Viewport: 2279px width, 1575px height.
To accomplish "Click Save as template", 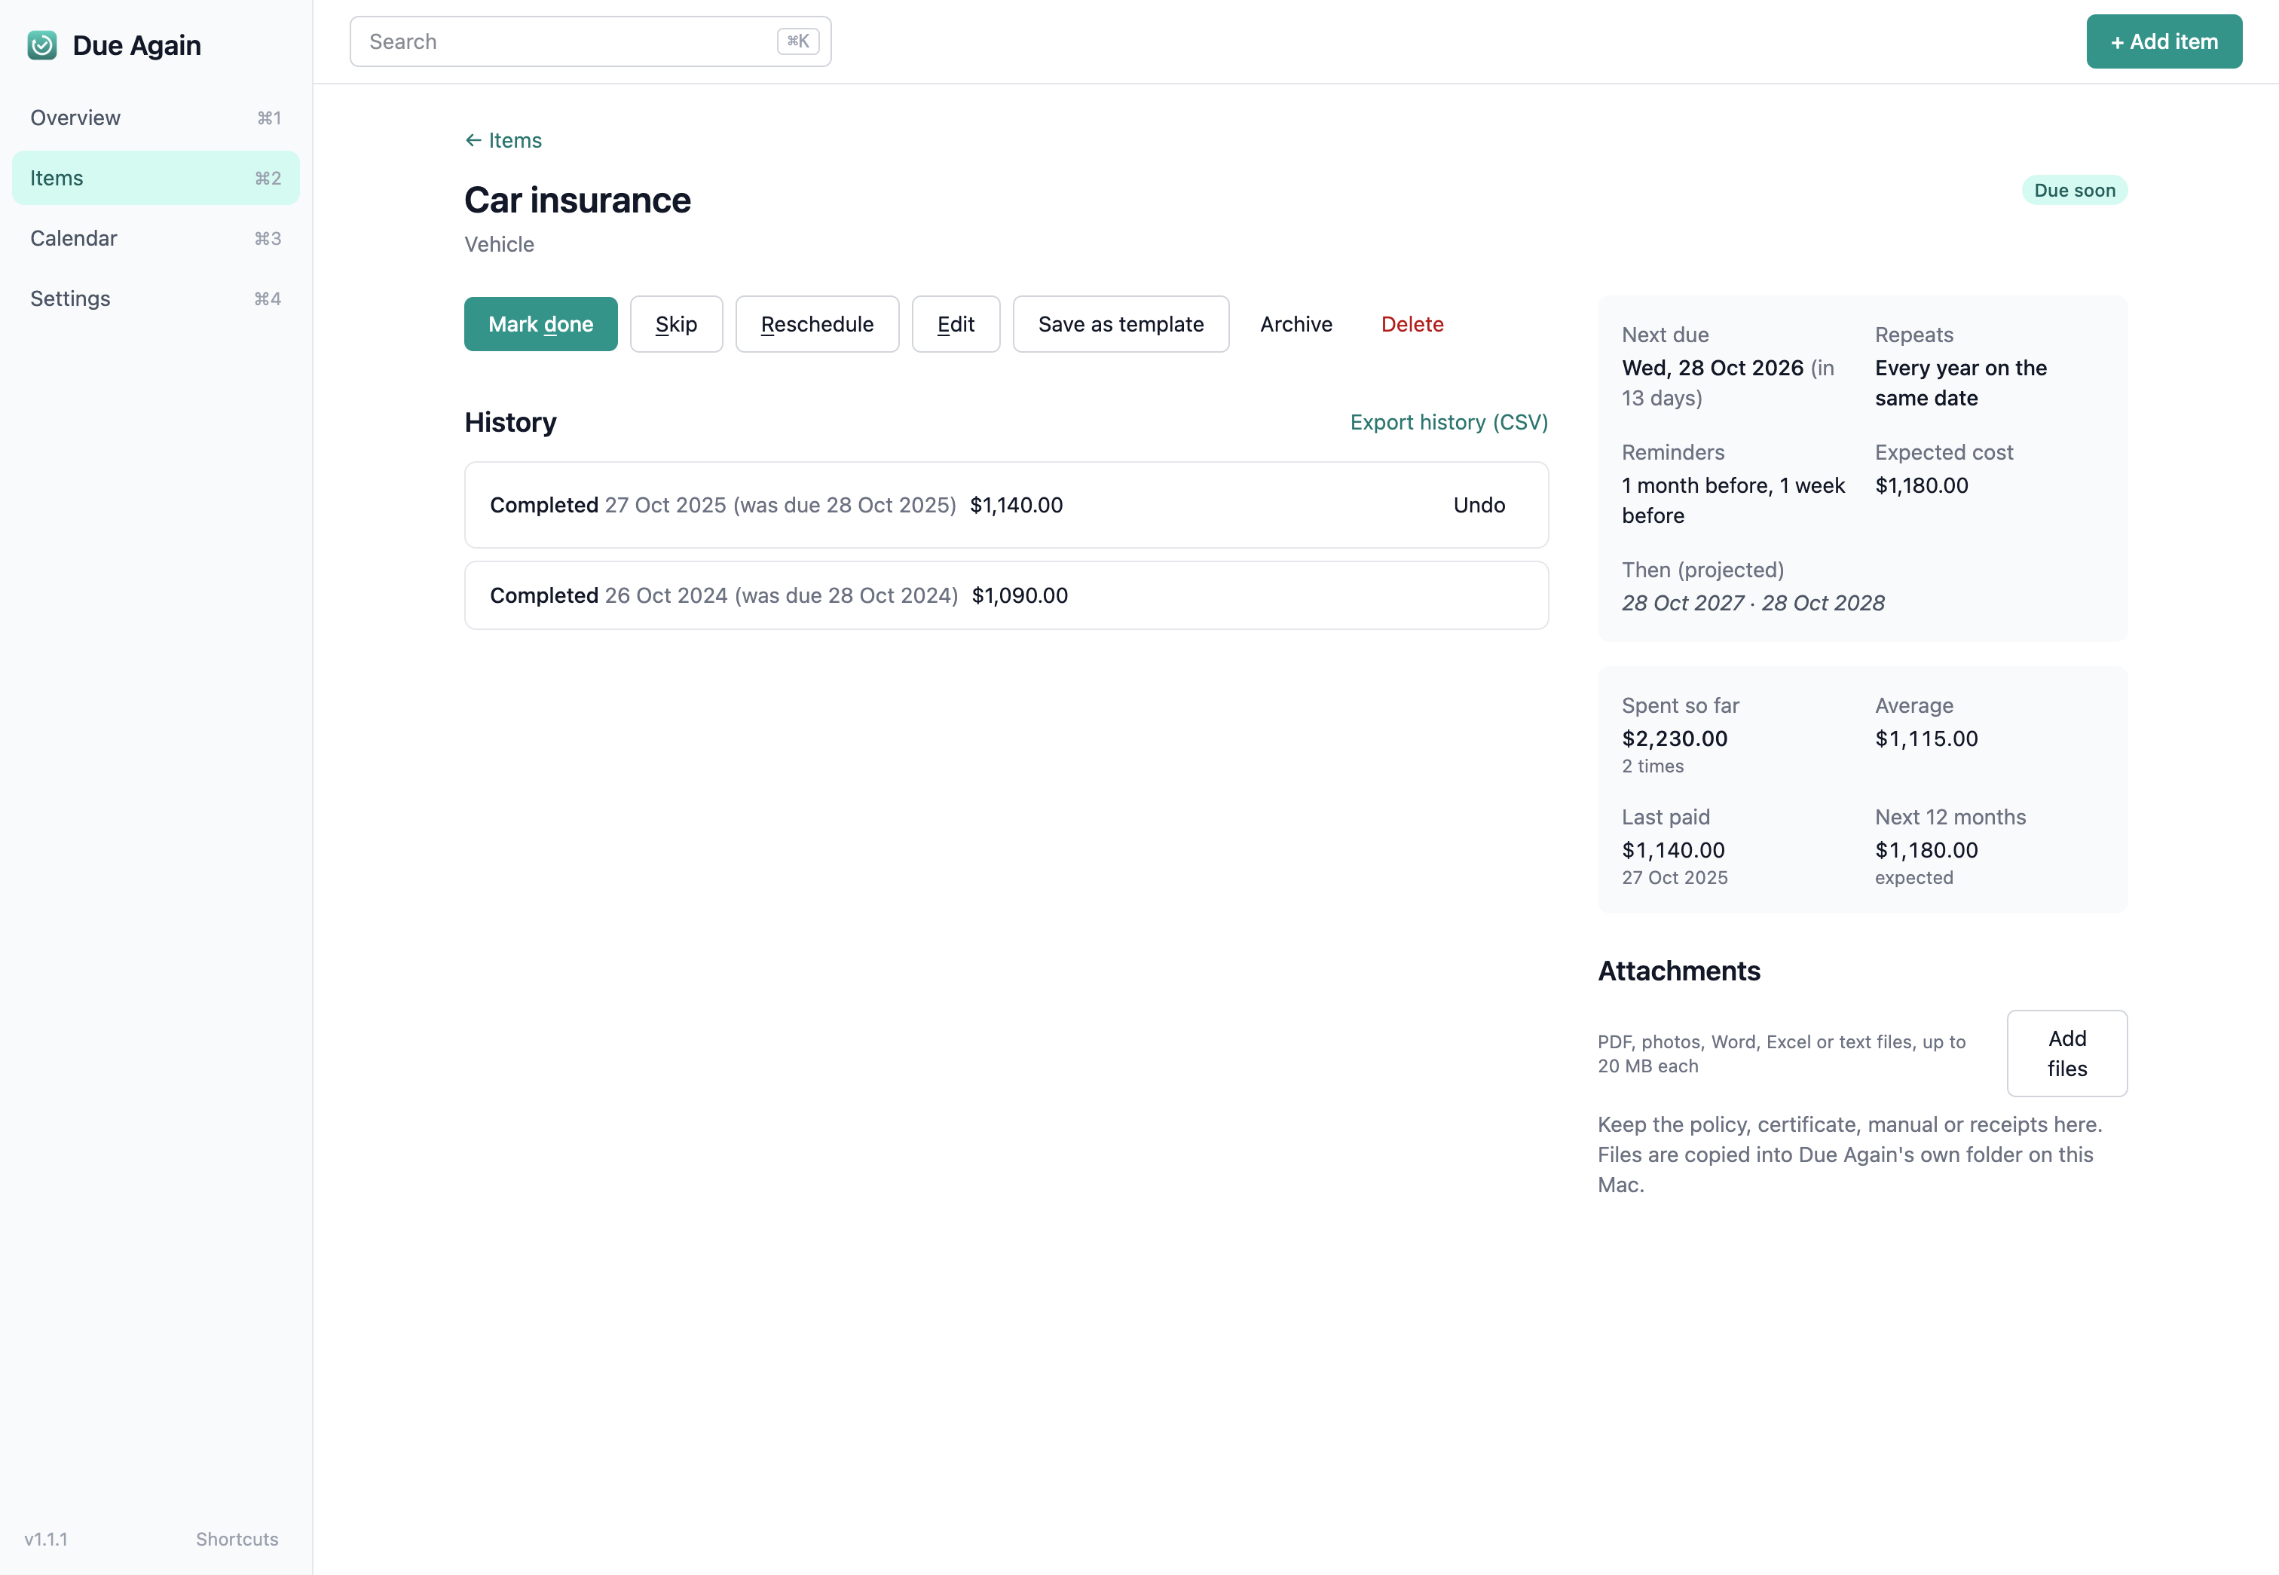I will [1121, 324].
